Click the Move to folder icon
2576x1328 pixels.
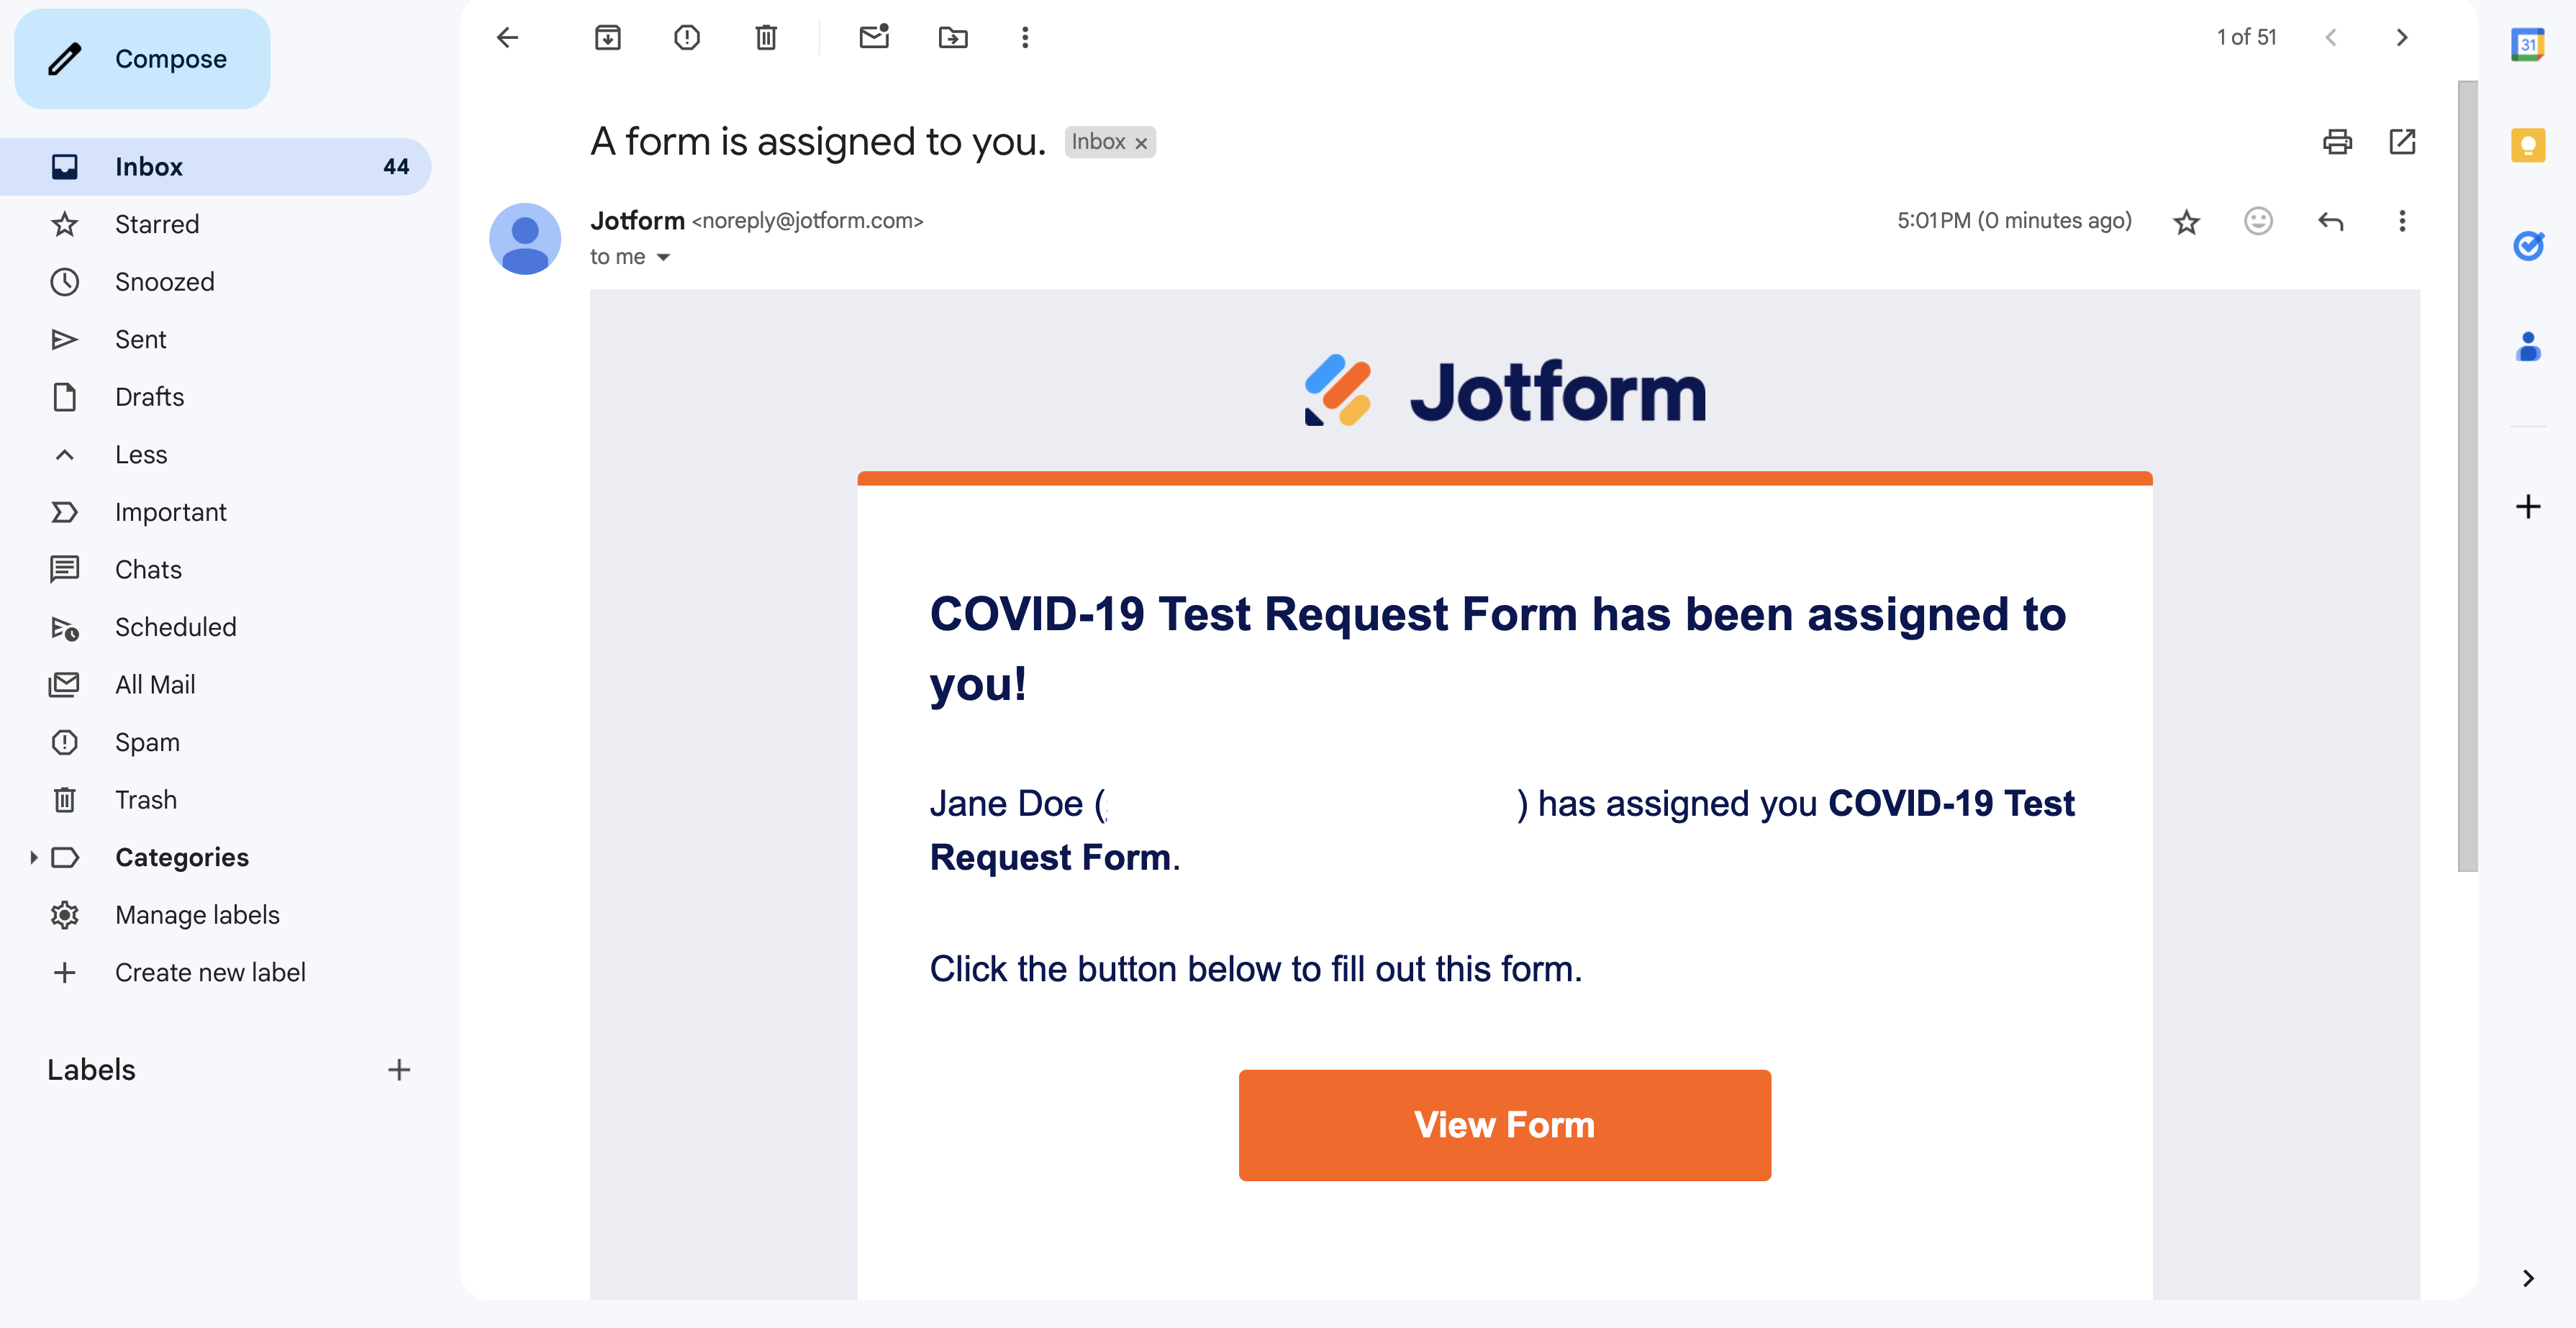(x=953, y=38)
